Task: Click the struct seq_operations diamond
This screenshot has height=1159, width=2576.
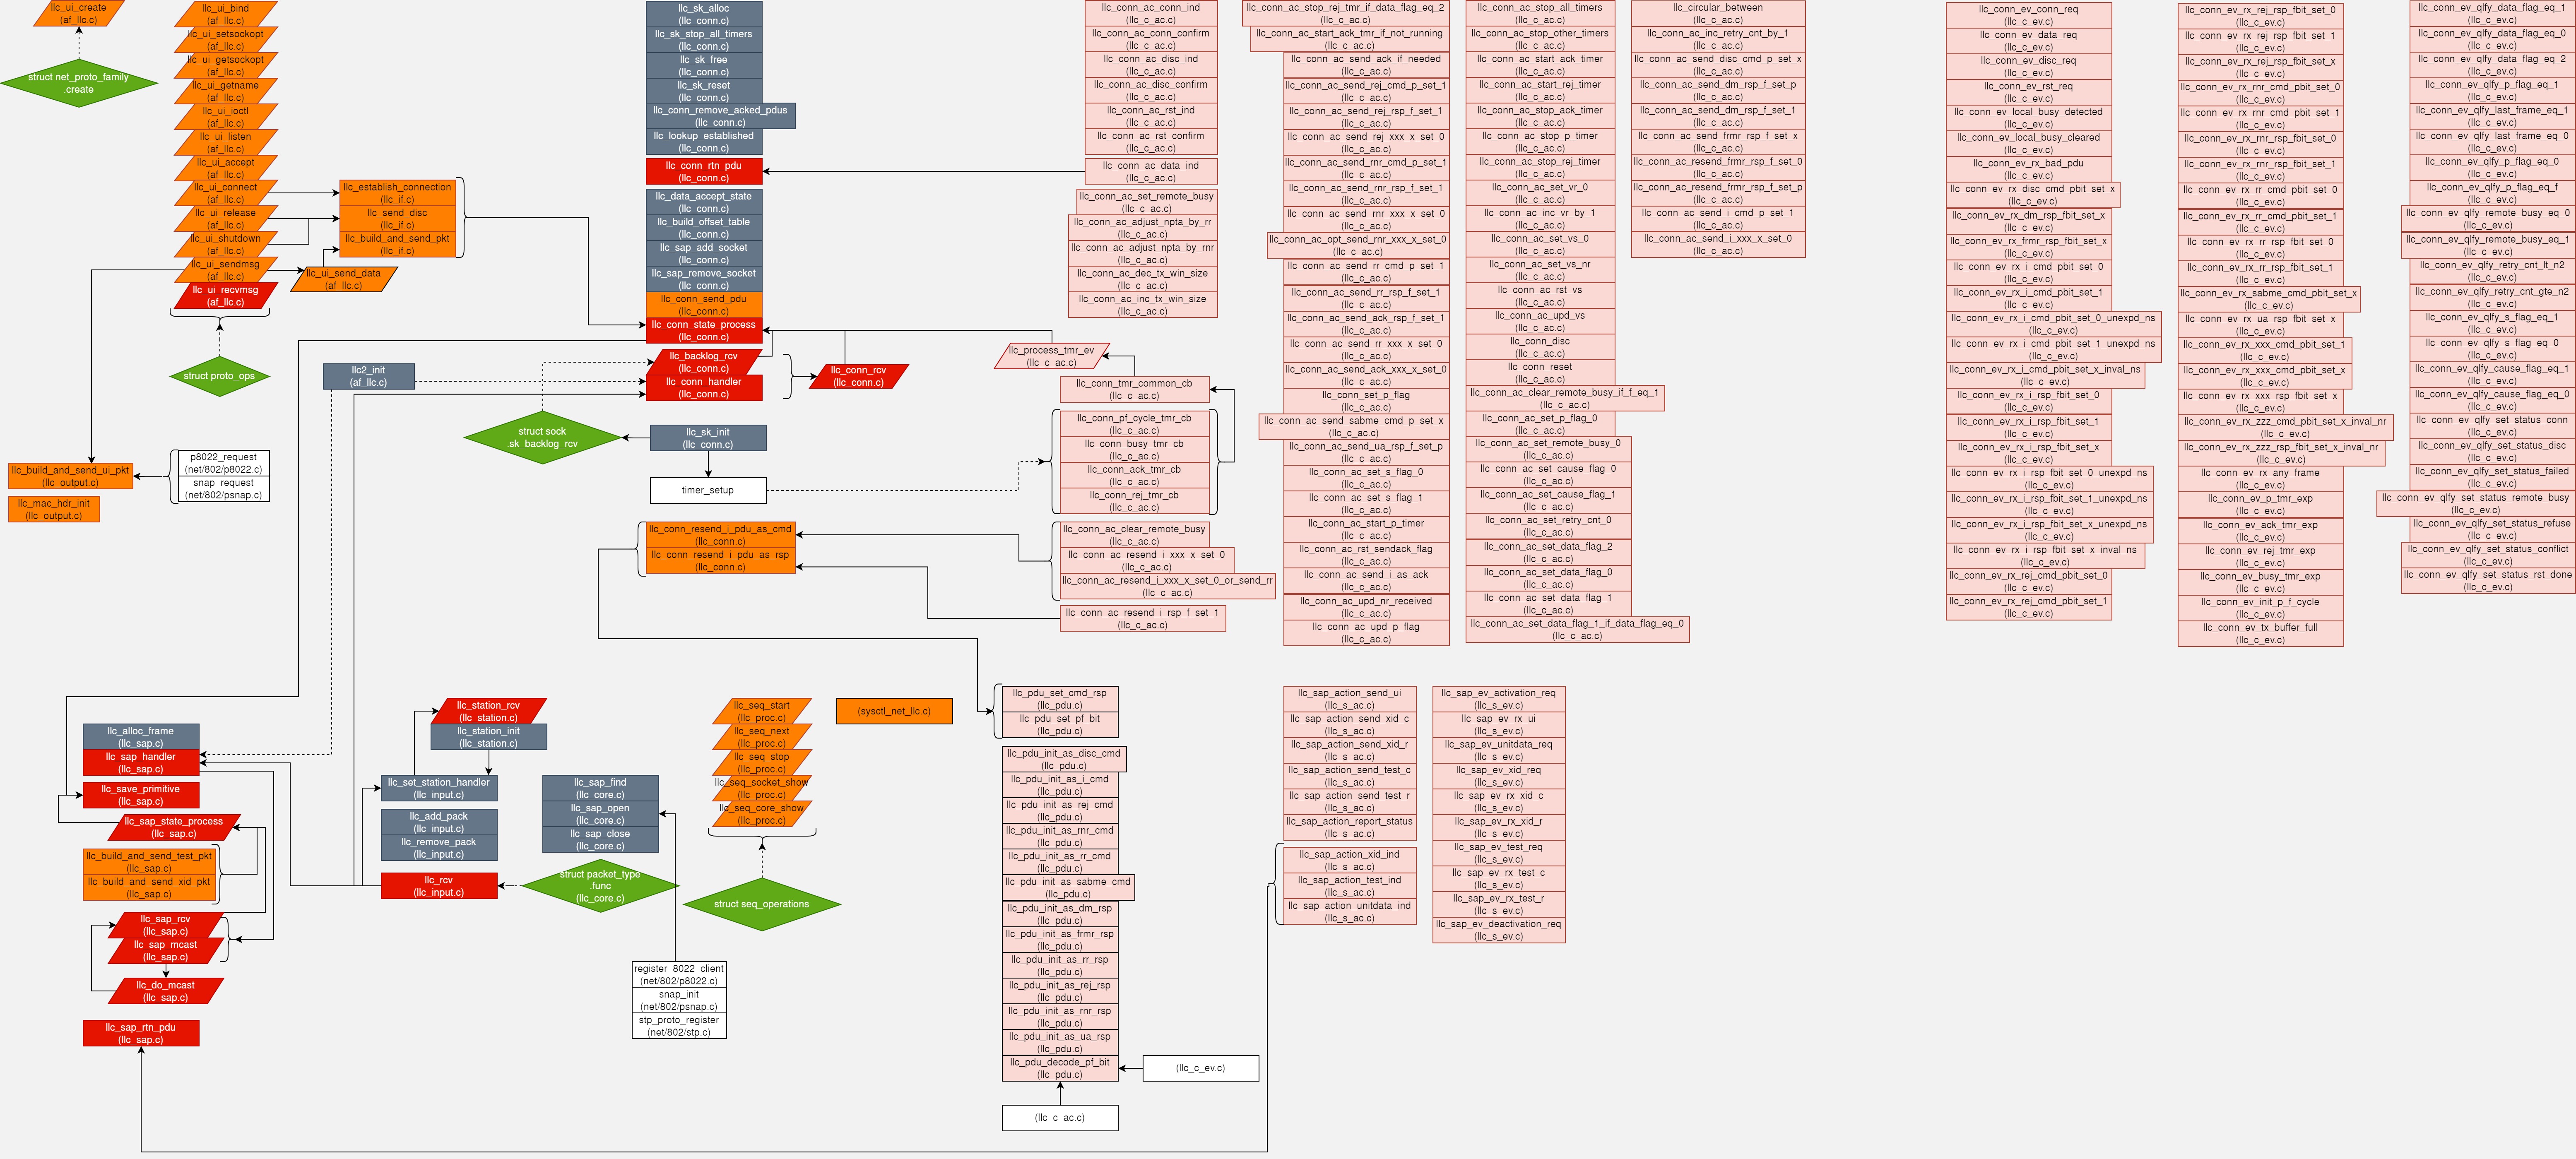Action: [x=762, y=904]
